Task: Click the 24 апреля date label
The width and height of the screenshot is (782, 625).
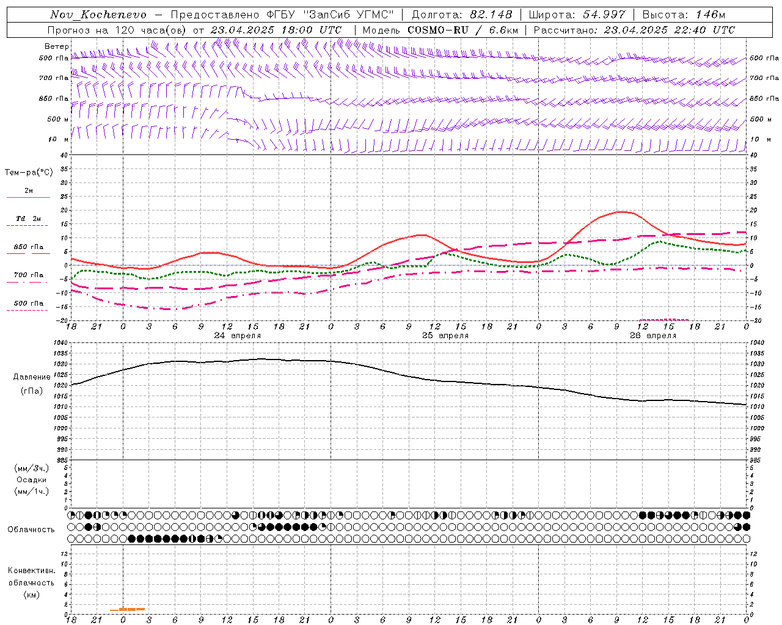Action: pyautogui.click(x=238, y=336)
